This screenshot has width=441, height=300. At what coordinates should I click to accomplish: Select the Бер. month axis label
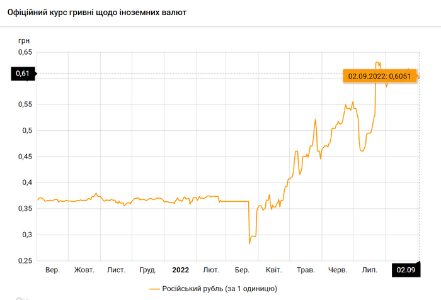tap(243, 270)
